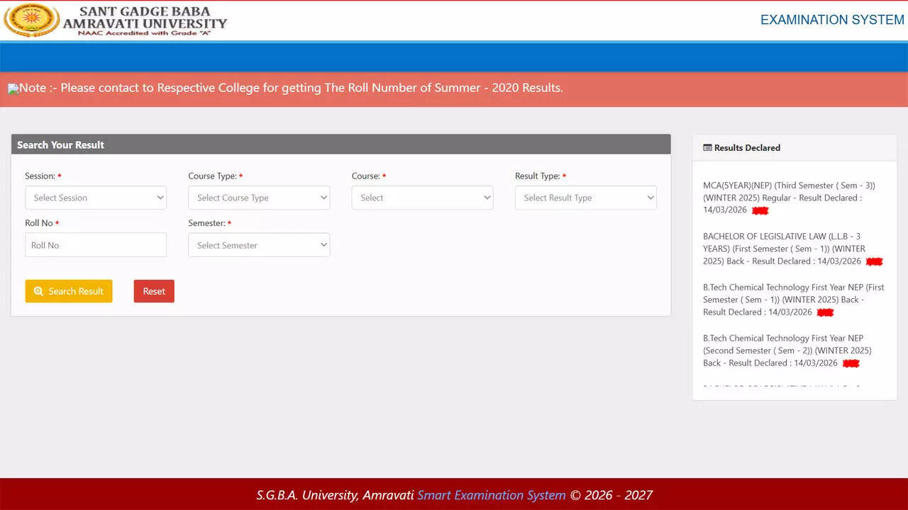Viewport: 908px width, 510px height.
Task: Expand the Course selection dropdown
Action: tap(422, 198)
